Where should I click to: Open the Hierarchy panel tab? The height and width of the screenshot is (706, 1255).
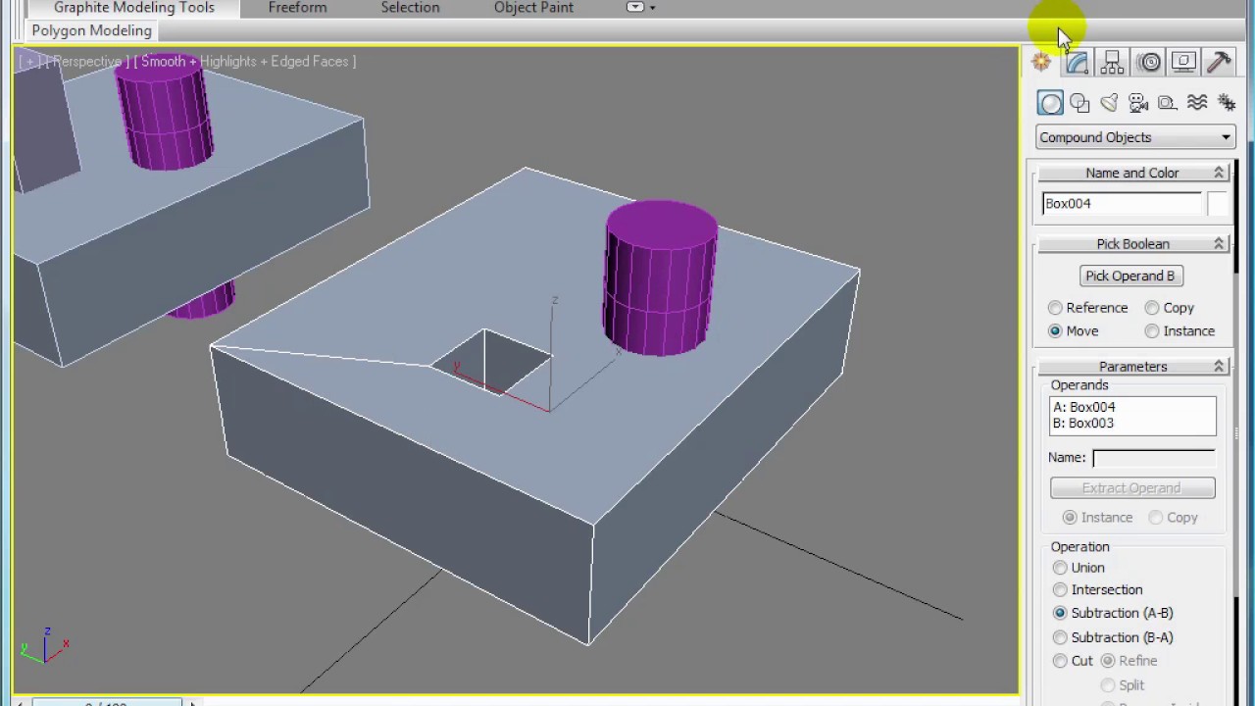(x=1112, y=63)
